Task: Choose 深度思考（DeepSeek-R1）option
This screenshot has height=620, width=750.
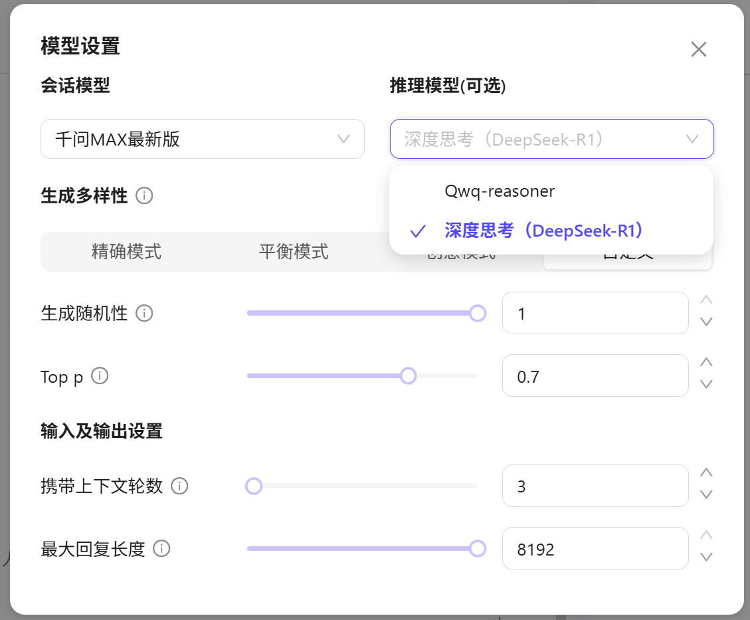Action: [543, 231]
